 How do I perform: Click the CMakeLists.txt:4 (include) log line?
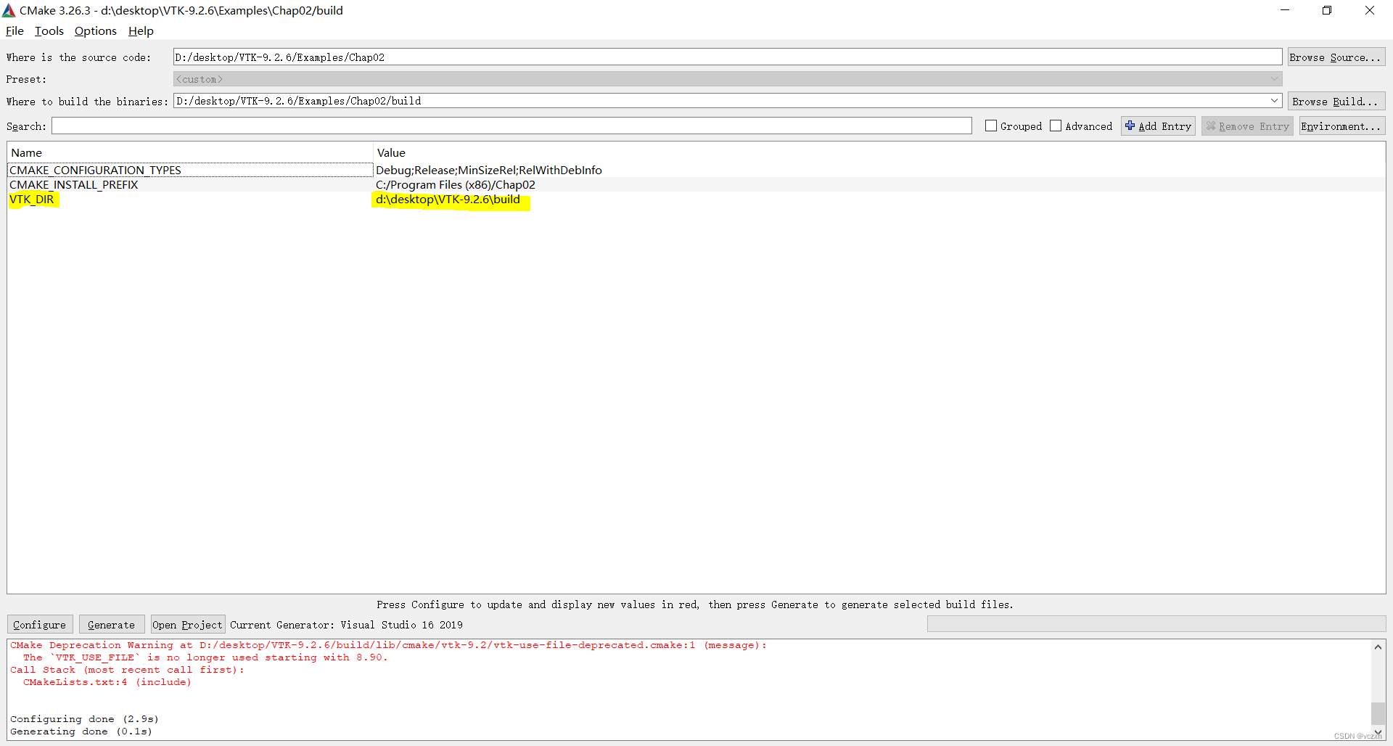107,681
